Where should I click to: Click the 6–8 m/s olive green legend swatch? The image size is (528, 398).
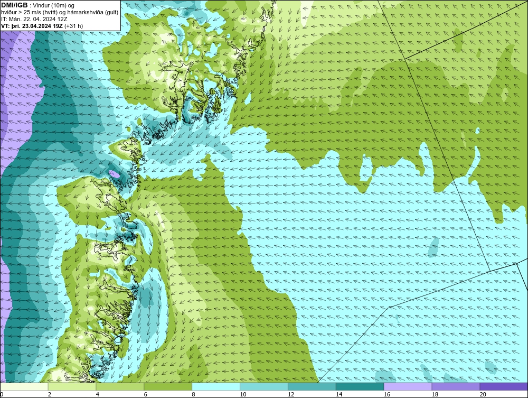168,386
